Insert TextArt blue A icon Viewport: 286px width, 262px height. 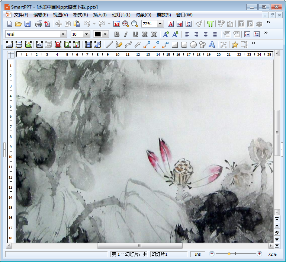[212, 45]
